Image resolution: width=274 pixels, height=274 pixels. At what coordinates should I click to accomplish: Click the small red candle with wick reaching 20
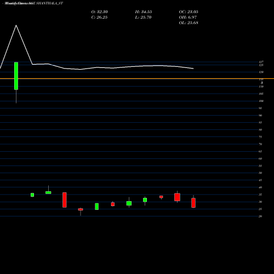pos(81,209)
